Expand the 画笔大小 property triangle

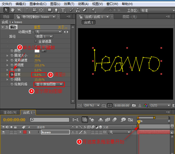[x=7, y=56]
